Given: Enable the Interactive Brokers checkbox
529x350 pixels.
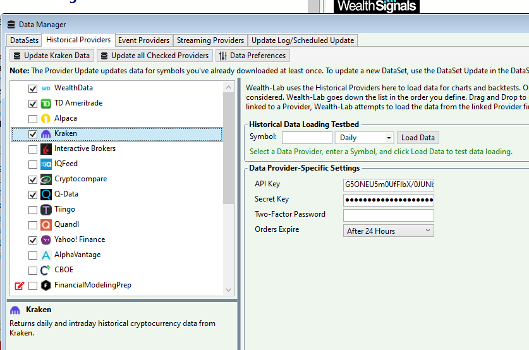Looking at the screenshot, I should [x=33, y=149].
